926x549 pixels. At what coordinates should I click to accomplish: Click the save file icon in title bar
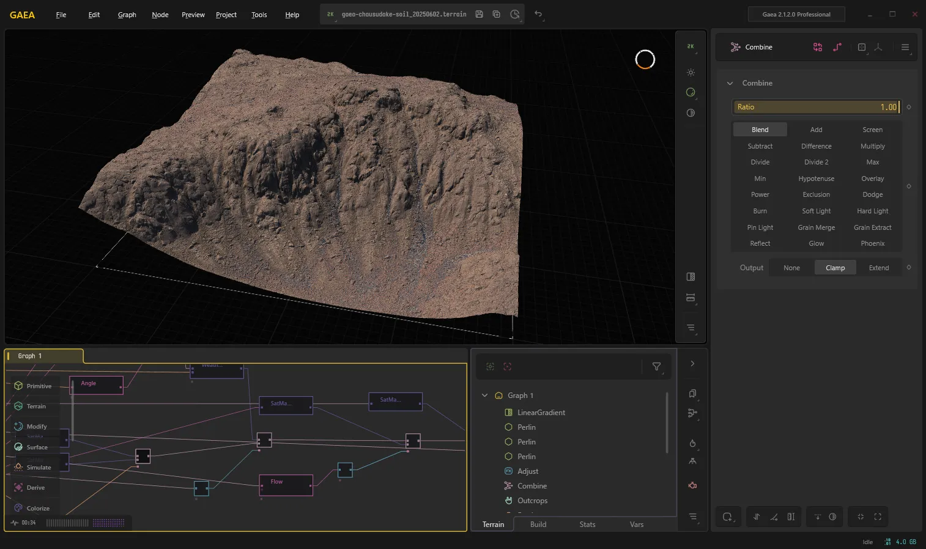480,14
